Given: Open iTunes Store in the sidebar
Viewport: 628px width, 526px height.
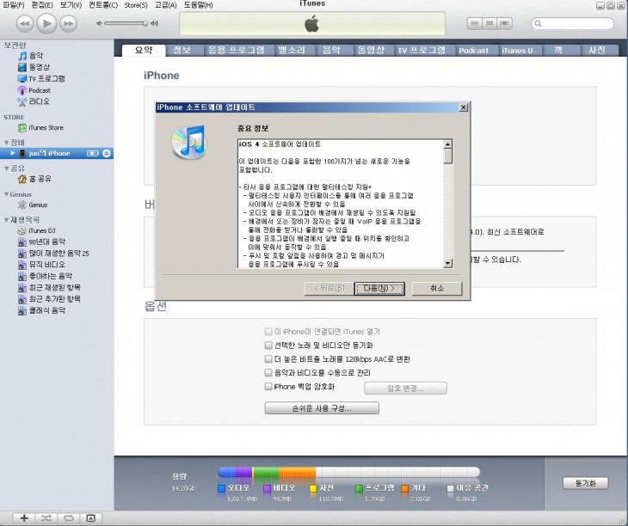Looking at the screenshot, I should 45,128.
